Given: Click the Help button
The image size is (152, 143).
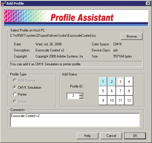Looking at the screenshot, I should pyautogui.click(x=87, y=136).
